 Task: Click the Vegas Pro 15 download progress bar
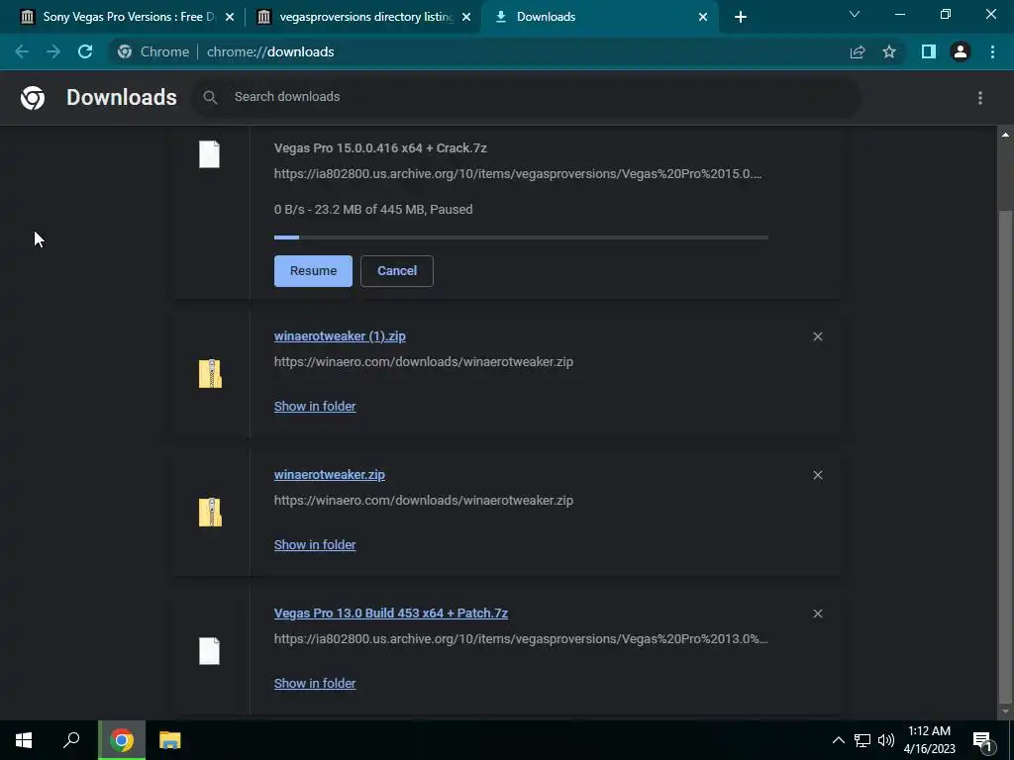point(521,237)
